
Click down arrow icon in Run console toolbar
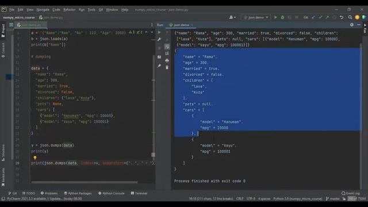pyautogui.click(x=167, y=39)
